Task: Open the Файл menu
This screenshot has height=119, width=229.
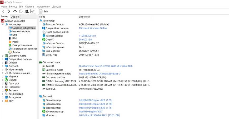Action: pos(4,7)
